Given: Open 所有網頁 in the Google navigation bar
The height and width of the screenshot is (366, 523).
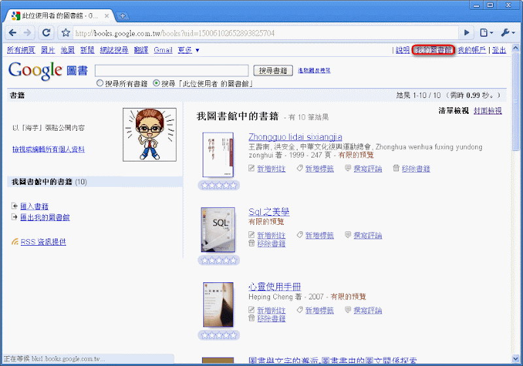Looking at the screenshot, I should coord(21,50).
